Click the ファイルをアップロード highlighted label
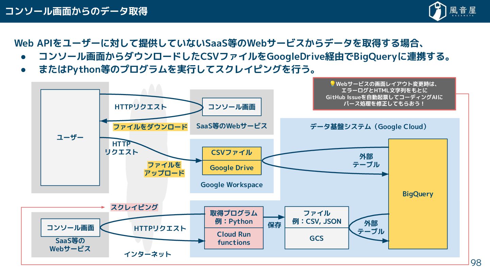 point(164,169)
